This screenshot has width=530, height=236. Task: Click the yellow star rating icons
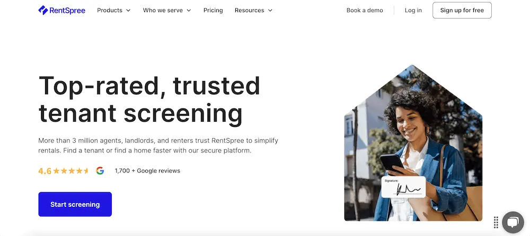click(x=70, y=171)
